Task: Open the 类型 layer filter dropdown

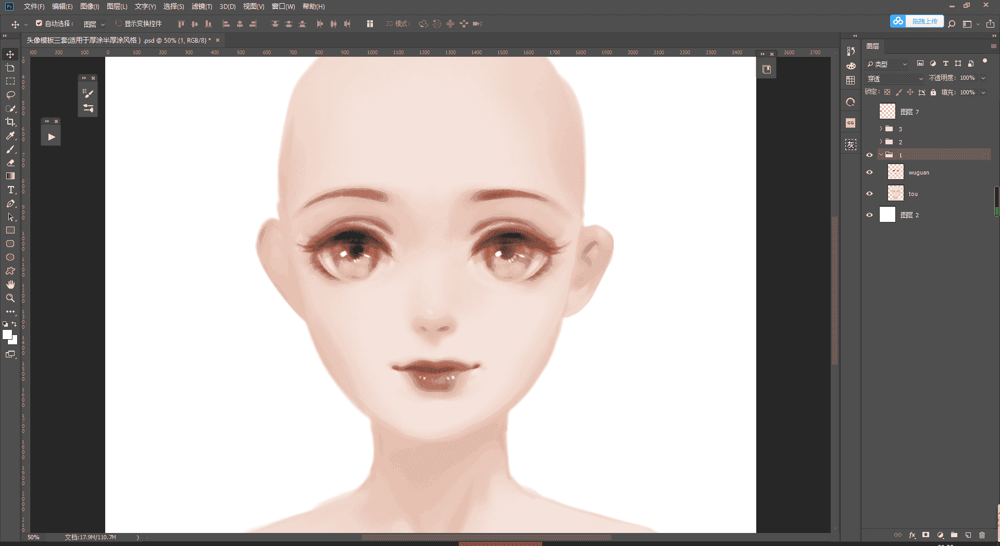Action: pos(888,64)
